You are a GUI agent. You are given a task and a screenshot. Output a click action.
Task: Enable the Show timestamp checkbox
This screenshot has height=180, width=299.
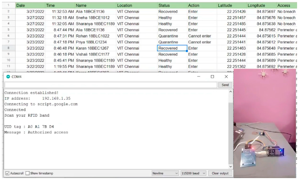click(28, 173)
